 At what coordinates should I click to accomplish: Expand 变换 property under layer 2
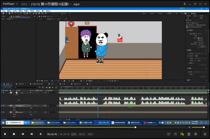click(x=11, y=108)
